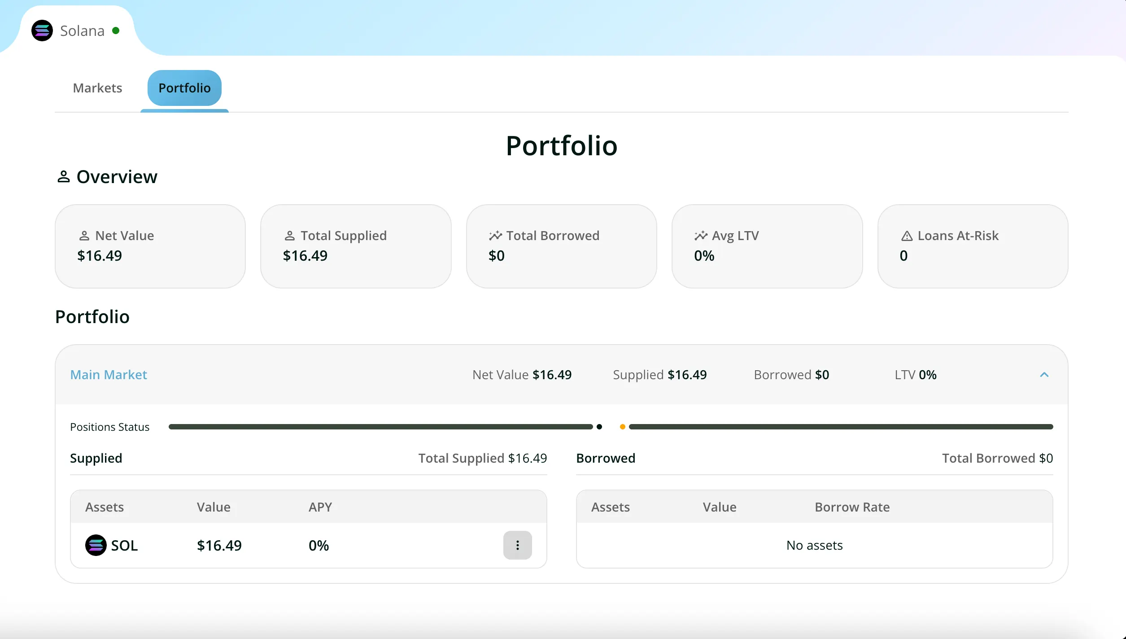The height and width of the screenshot is (639, 1126).
Task: Click the Overview person icon
Action: (63, 177)
